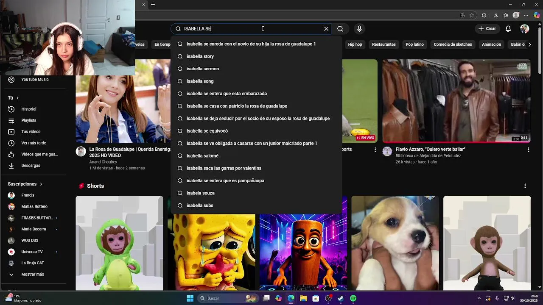The image size is (543, 305).
Task: Click the Crear button
Action: point(487,29)
